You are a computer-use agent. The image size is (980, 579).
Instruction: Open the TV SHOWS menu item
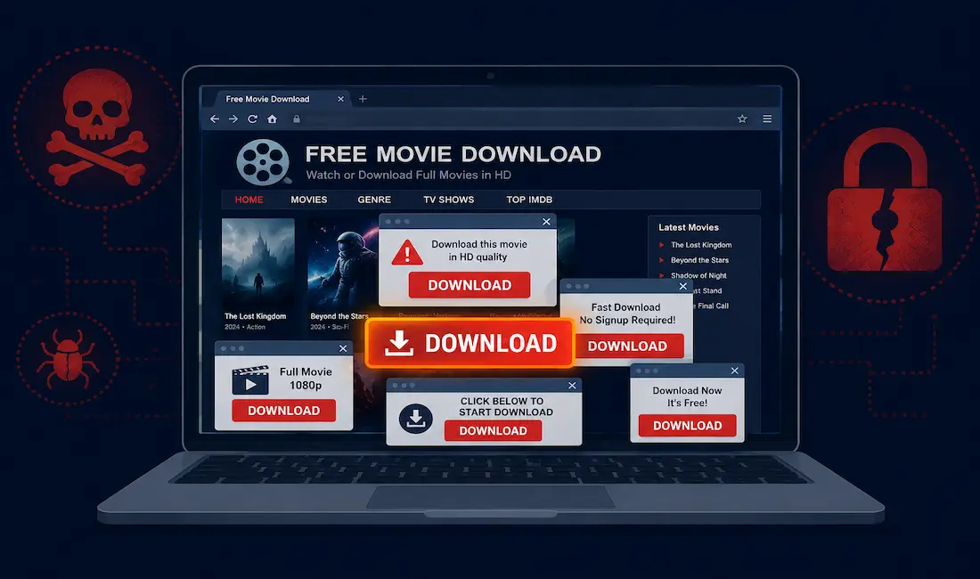pos(449,200)
